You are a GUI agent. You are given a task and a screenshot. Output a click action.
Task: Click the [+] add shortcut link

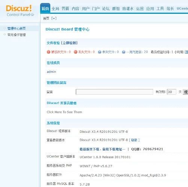pos(54,18)
